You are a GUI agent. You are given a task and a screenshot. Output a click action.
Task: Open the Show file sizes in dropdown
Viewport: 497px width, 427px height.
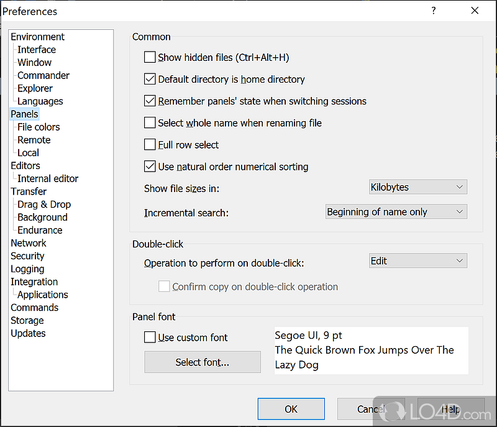pyautogui.click(x=417, y=187)
